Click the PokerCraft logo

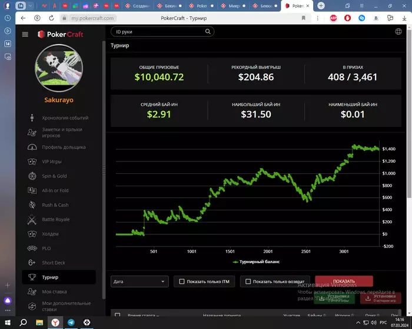click(x=61, y=35)
